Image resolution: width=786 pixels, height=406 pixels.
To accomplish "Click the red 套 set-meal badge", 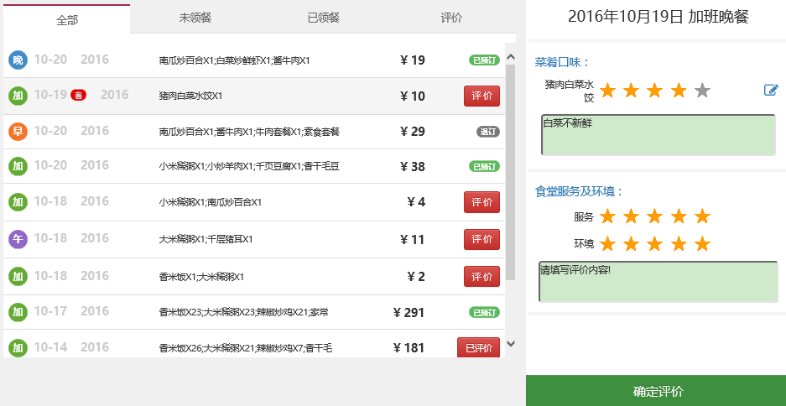I will click(x=78, y=96).
